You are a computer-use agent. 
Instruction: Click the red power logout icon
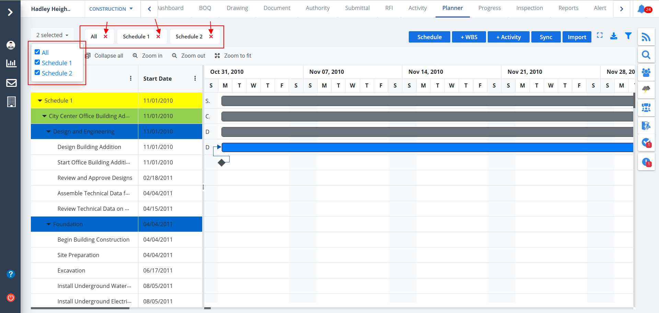pos(11,298)
